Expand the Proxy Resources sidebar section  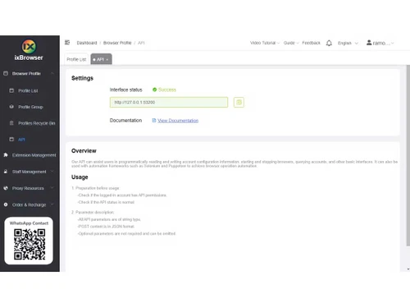[x=52, y=188]
